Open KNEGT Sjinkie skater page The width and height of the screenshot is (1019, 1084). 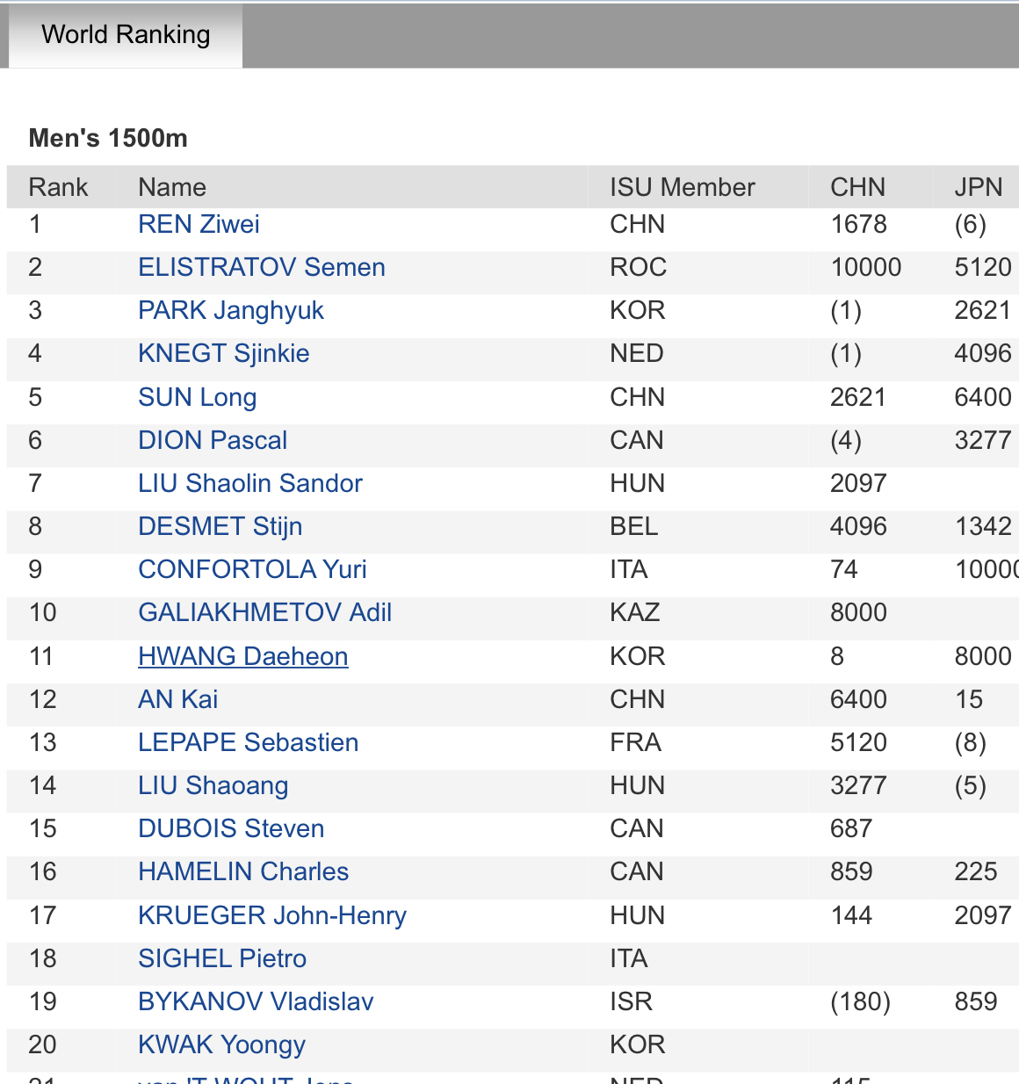point(223,353)
